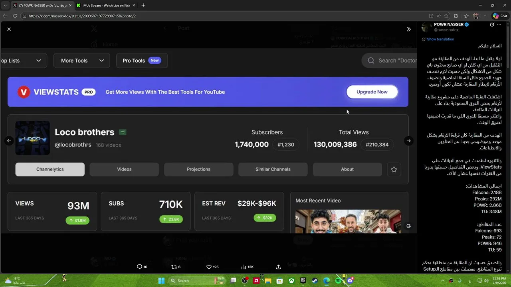Open the browser profile picture
Viewport: 511px width, 287px height.
click(476, 16)
